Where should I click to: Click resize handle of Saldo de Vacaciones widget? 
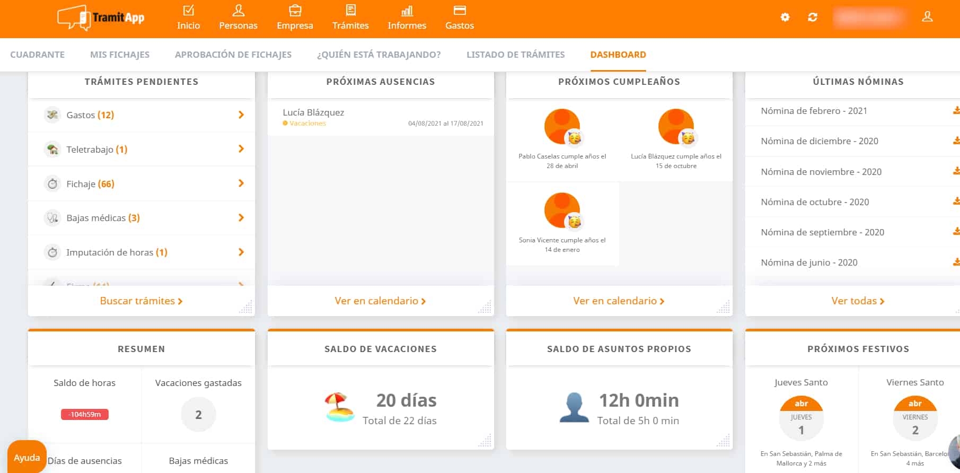tap(485, 440)
